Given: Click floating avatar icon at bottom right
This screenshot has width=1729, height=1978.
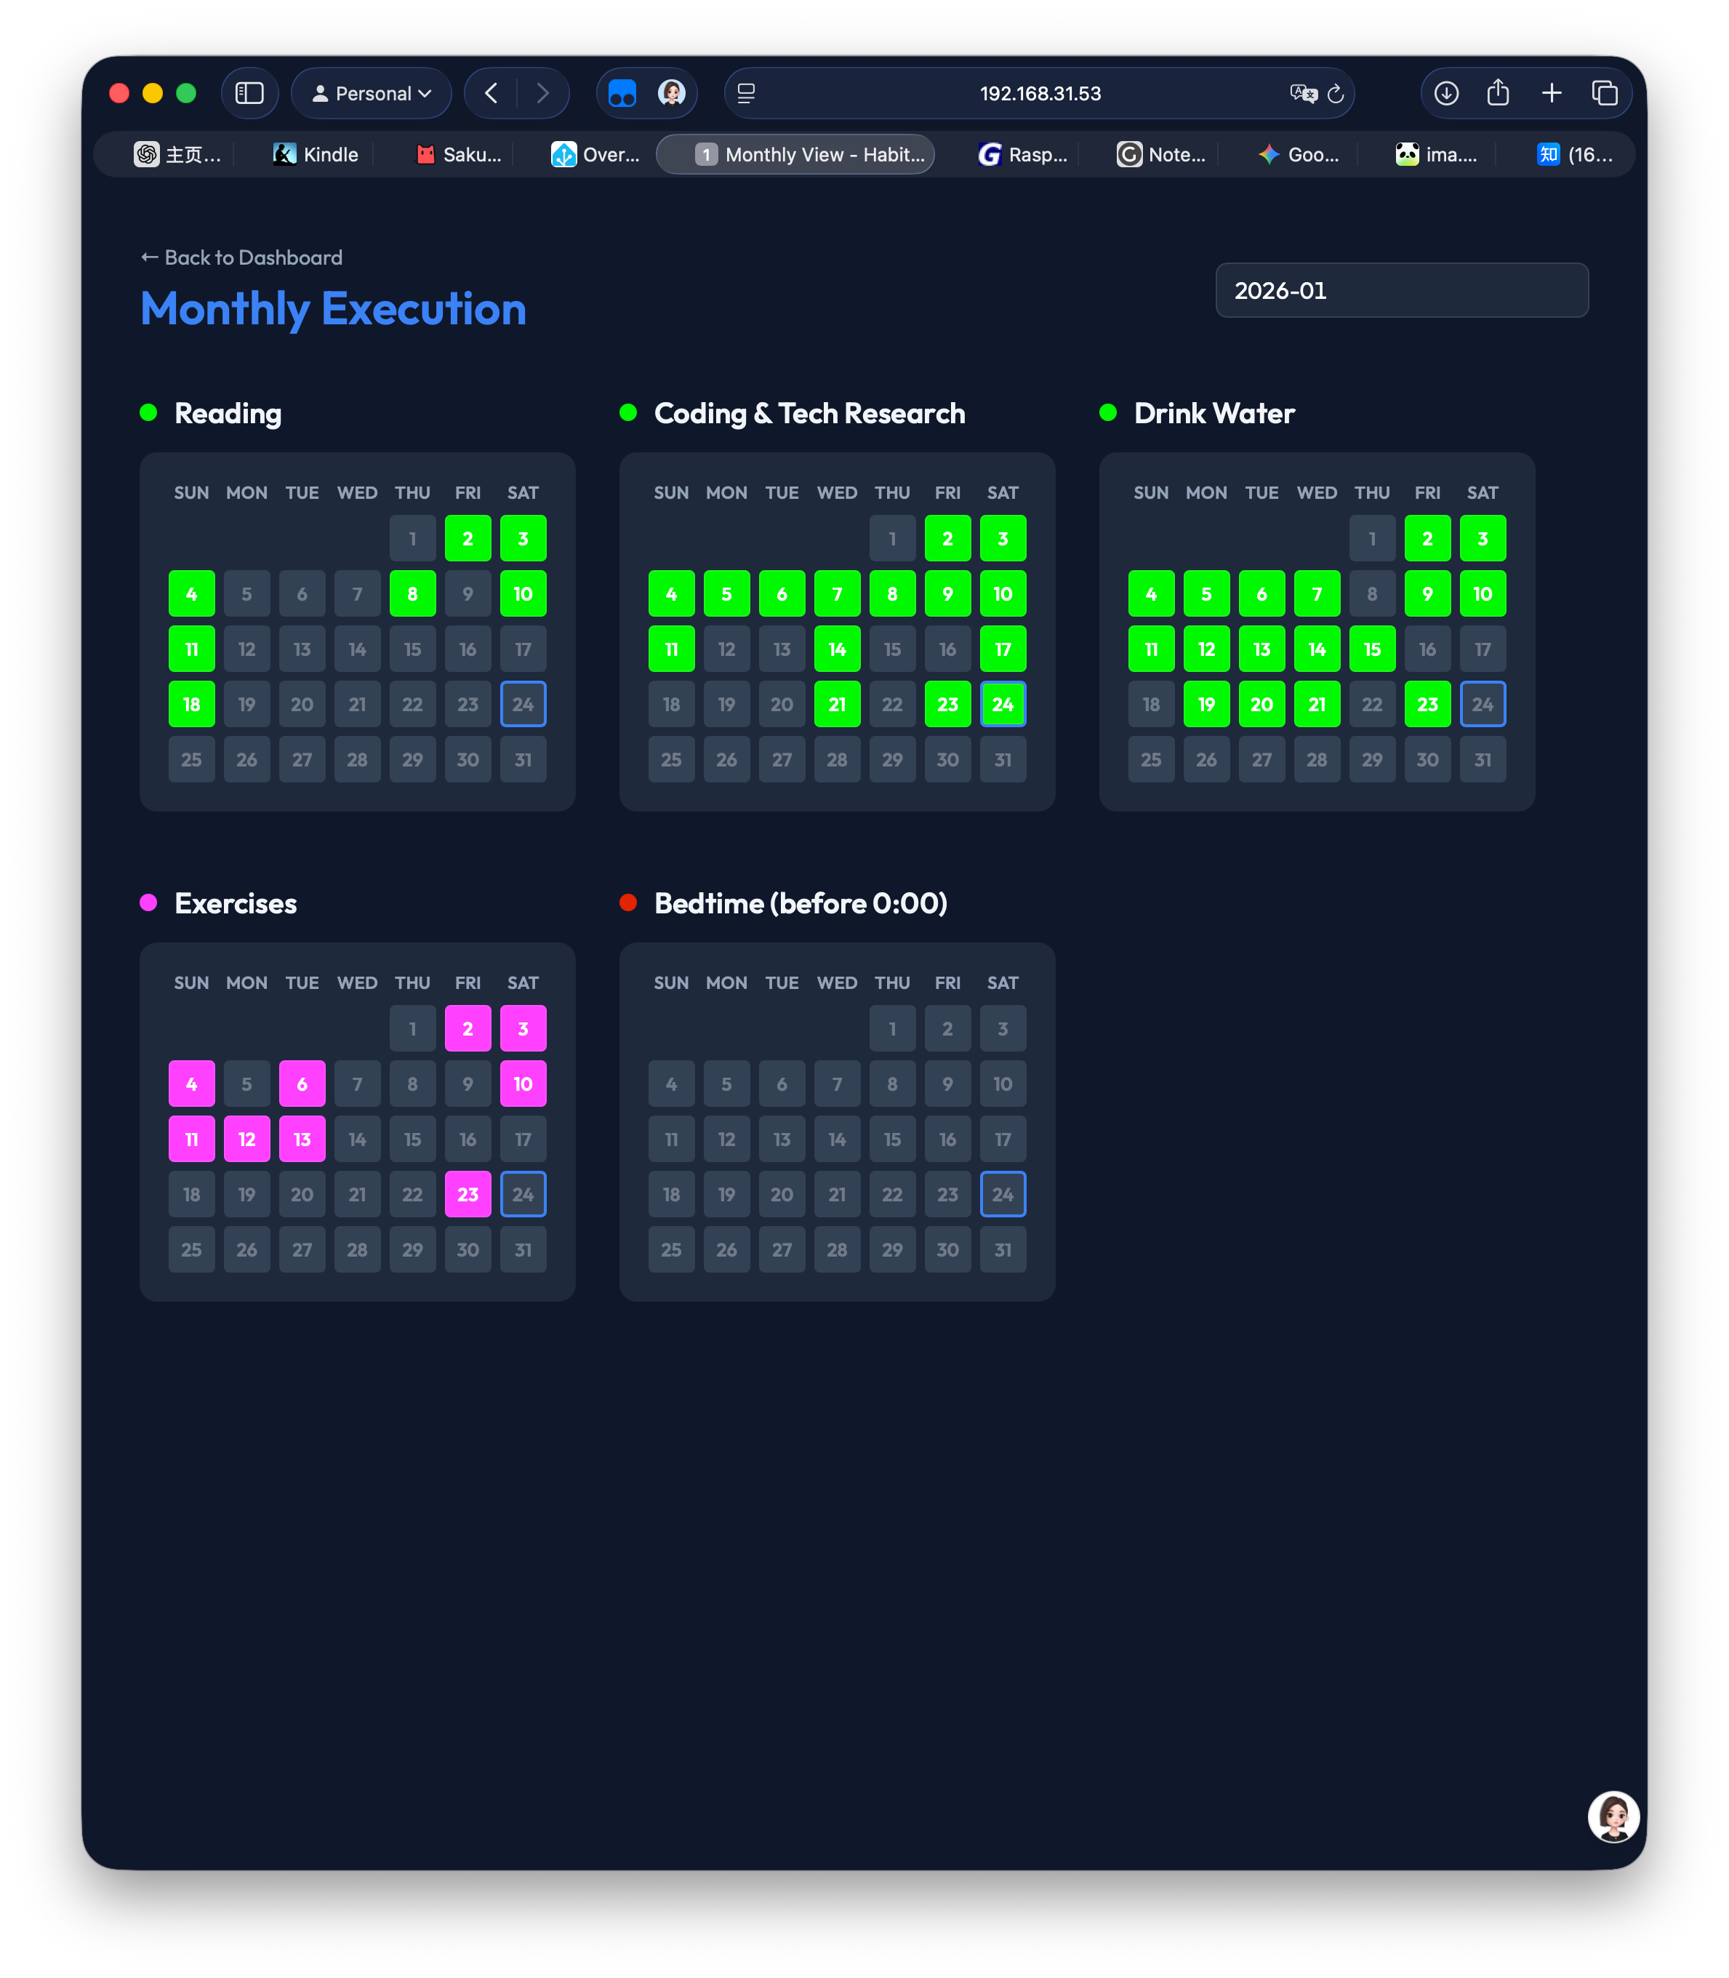Looking at the screenshot, I should point(1613,1816).
